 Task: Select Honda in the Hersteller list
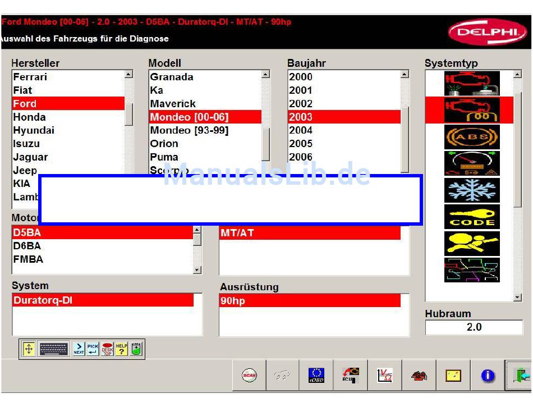pos(68,117)
